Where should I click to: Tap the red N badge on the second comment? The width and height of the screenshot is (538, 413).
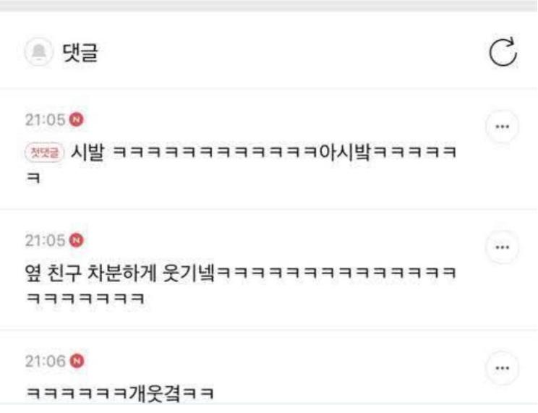77,240
